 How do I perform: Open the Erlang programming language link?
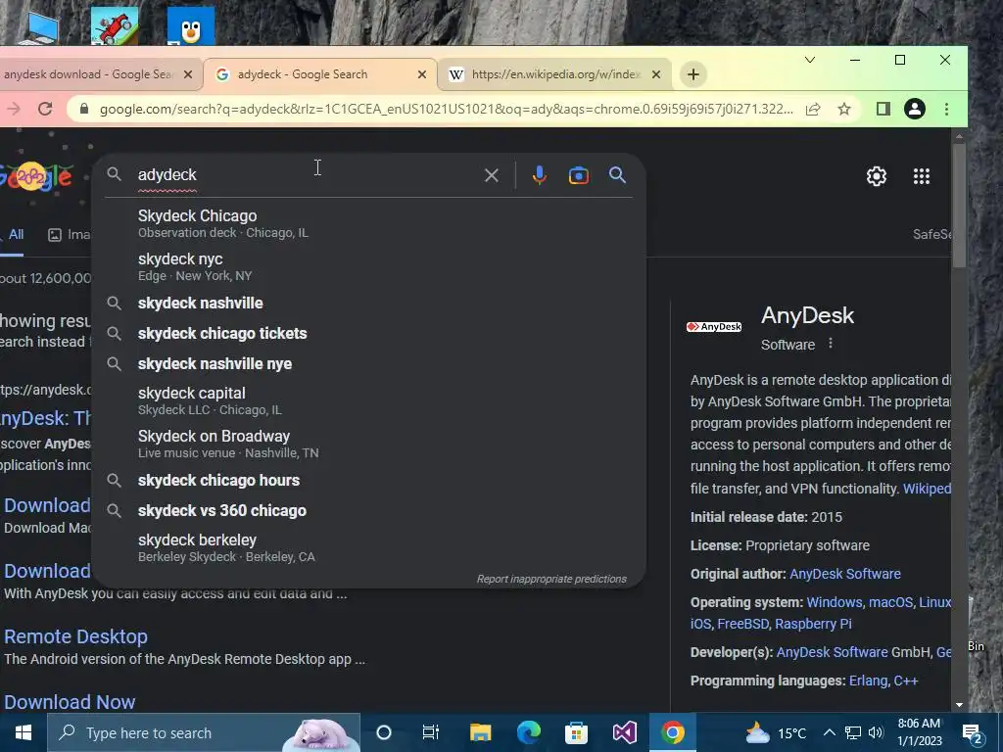[868, 681]
